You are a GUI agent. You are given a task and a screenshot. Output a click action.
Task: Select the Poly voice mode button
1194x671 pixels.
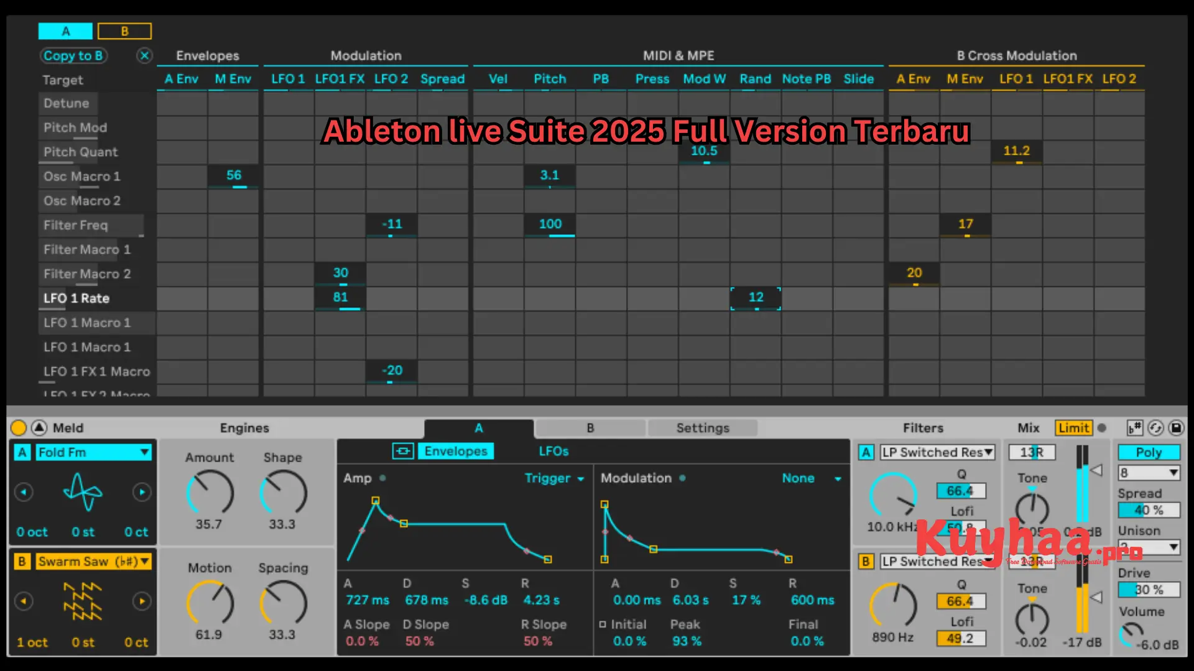tap(1148, 452)
